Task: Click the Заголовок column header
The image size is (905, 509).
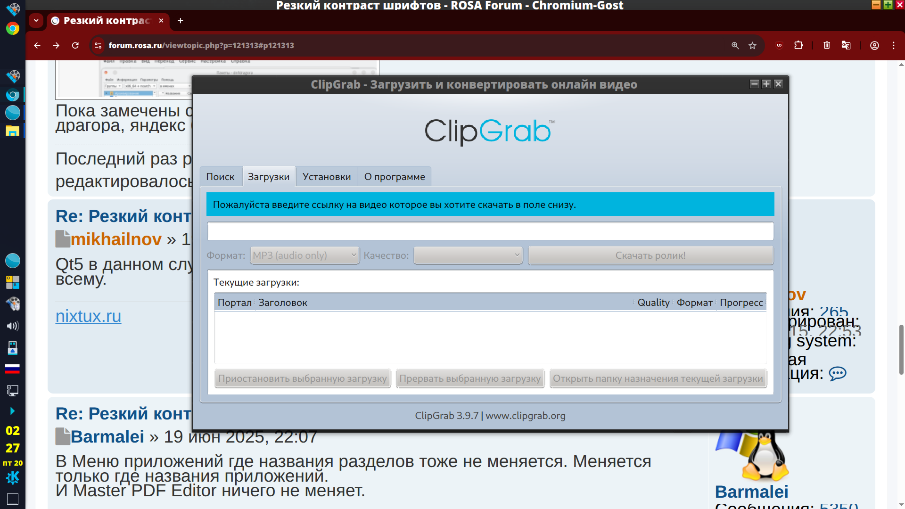Action: [x=283, y=303]
